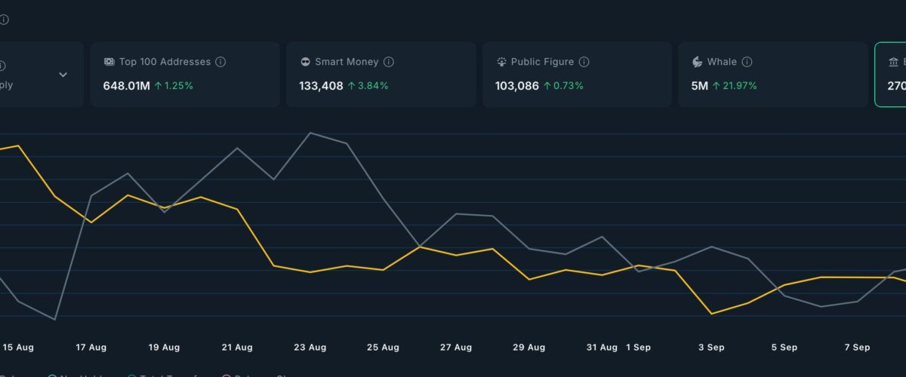Open the info icon beside Public Figure
The image size is (906, 377).
point(584,62)
